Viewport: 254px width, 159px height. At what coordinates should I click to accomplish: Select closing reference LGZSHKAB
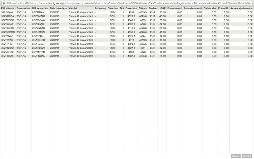click(x=7, y=28)
